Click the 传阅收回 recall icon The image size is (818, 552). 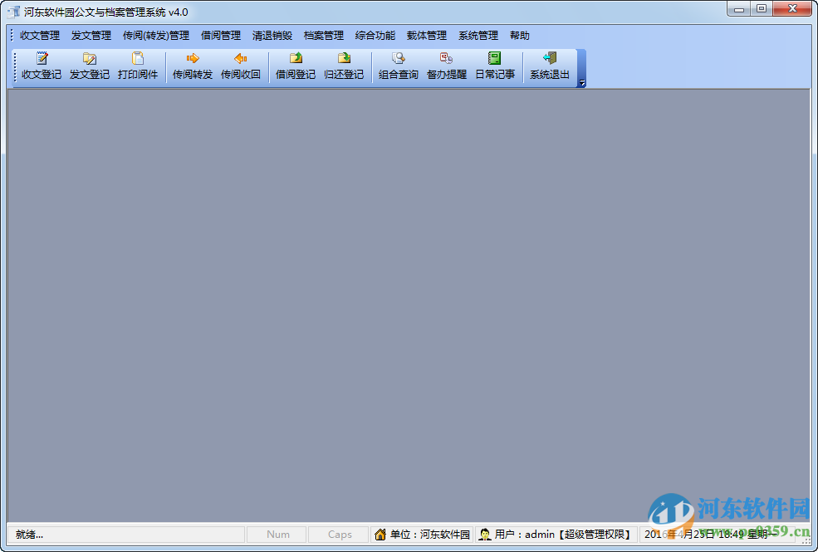[241, 66]
